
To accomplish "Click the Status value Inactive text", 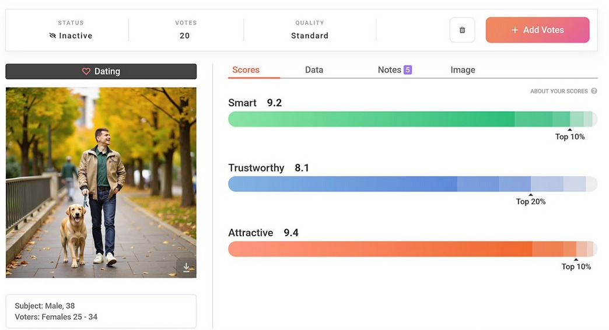I will coord(76,36).
